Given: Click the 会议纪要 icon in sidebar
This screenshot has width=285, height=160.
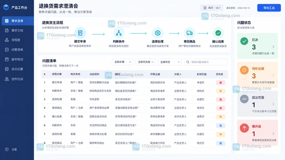Looking at the screenshot, I should click(7, 69).
